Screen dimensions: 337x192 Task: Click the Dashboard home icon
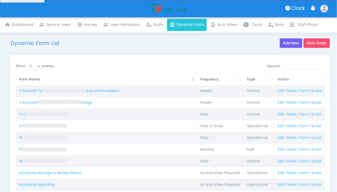click(x=8, y=24)
